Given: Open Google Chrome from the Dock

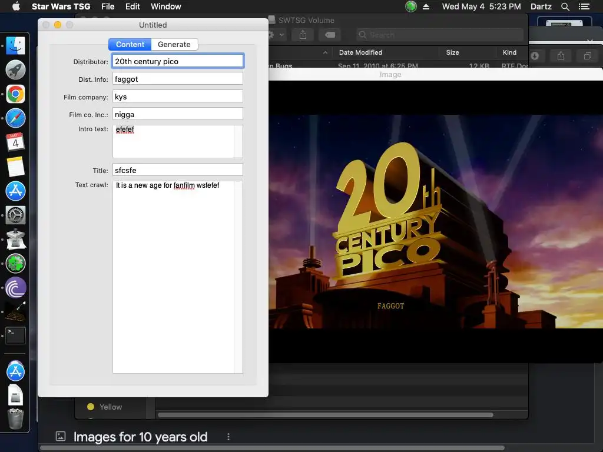Looking at the screenshot, I should click(15, 94).
